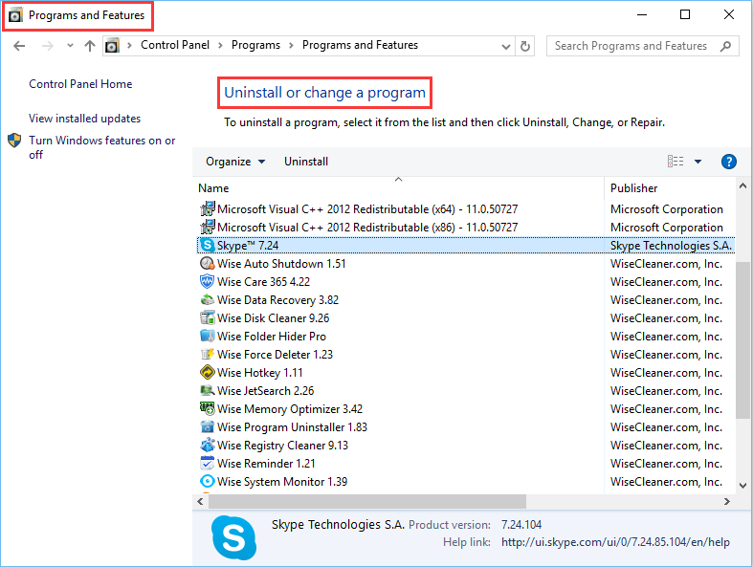753x567 pixels.
Task: Open Turn Windows features on or off
Action: coord(101,147)
